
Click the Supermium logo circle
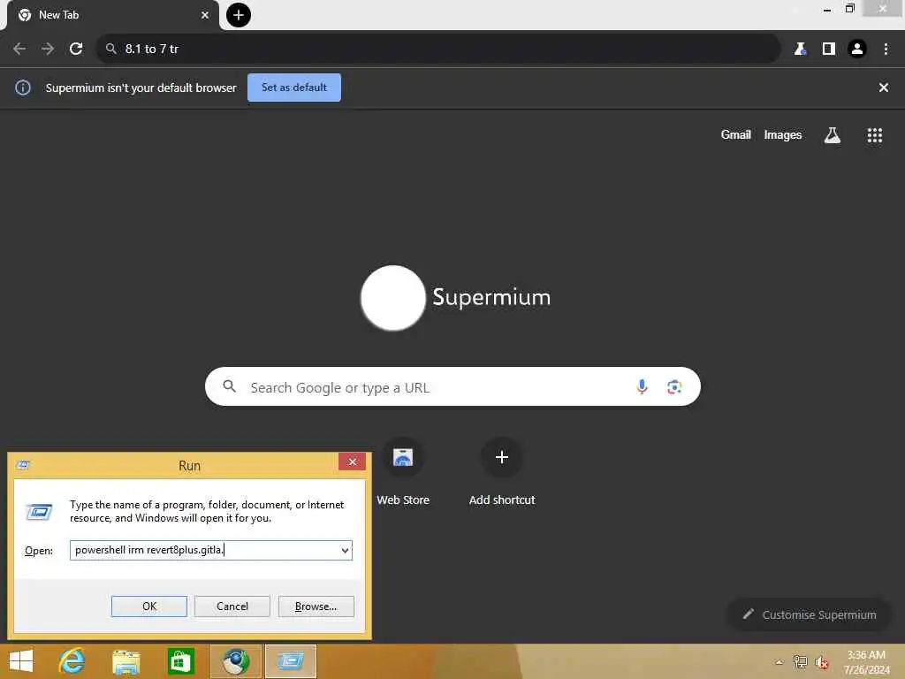click(x=393, y=298)
